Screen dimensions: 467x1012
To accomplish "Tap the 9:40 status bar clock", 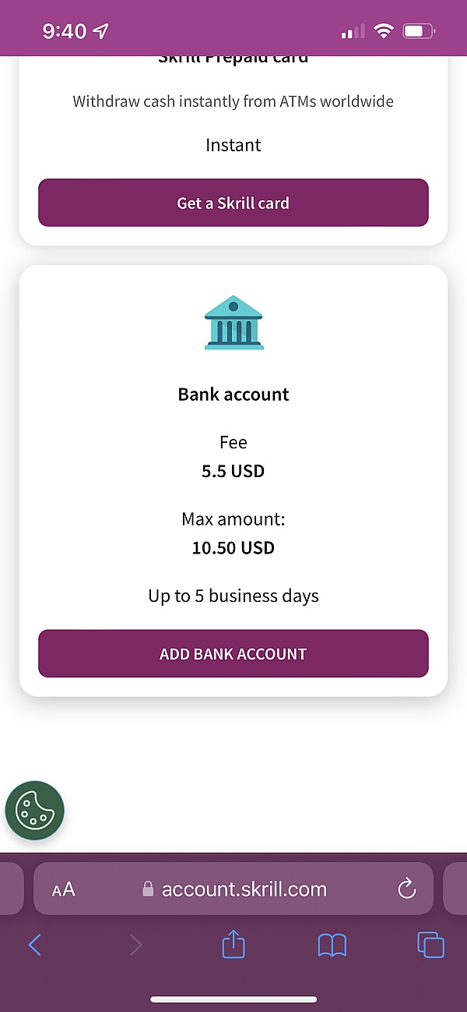I will 64,31.
